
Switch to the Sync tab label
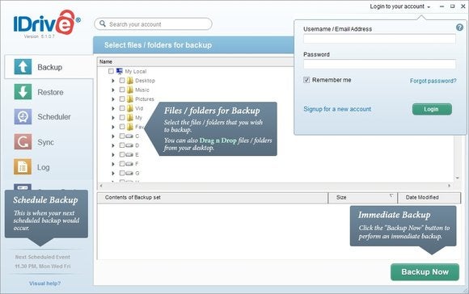click(x=45, y=142)
